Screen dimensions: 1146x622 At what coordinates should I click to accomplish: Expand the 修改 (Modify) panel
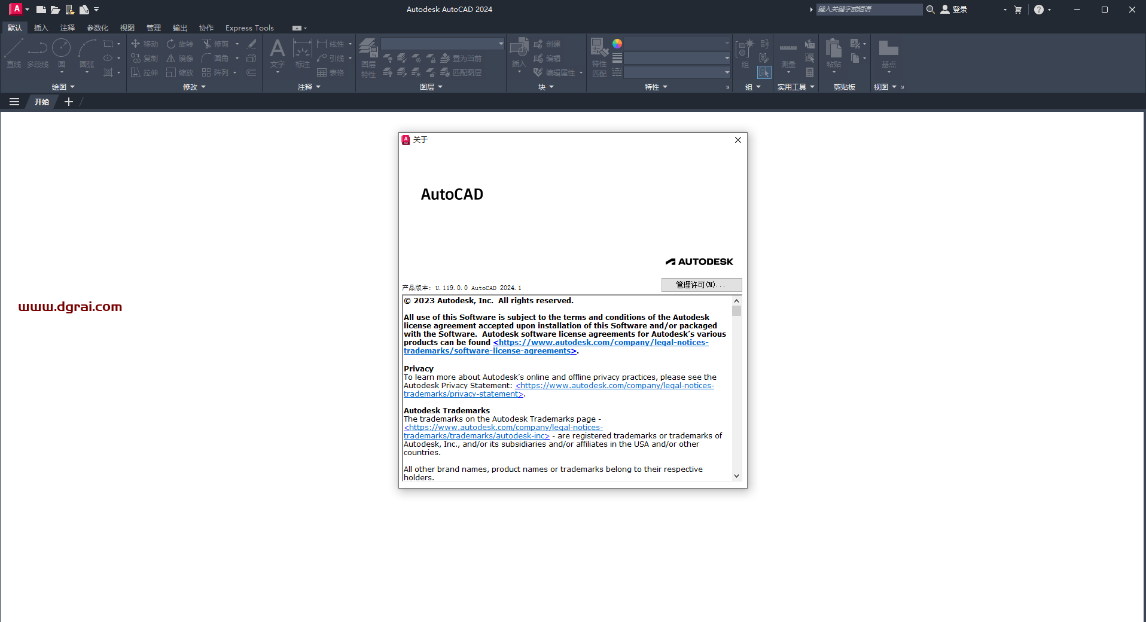coord(194,87)
